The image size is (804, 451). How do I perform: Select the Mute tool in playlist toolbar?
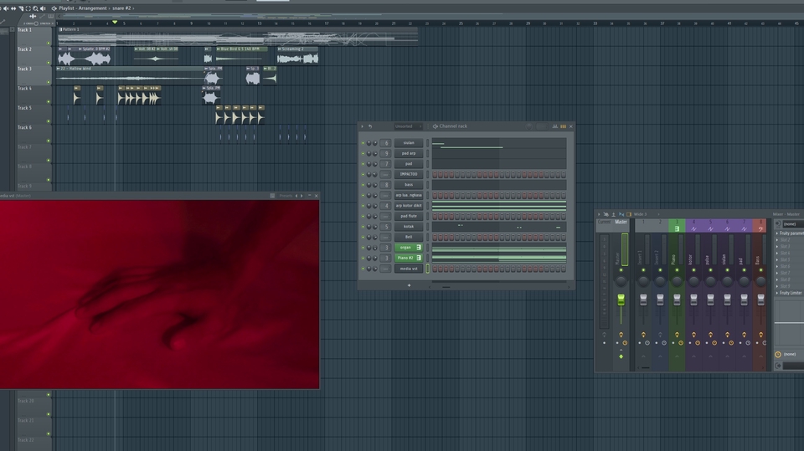[x=6, y=8]
